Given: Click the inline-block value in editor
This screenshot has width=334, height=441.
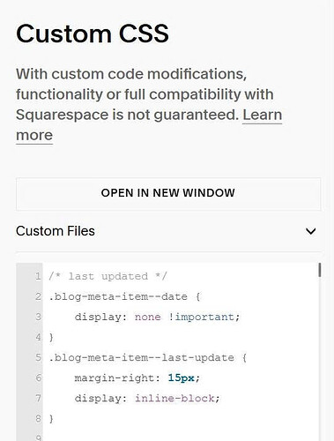Looking at the screenshot, I should click(x=174, y=399).
